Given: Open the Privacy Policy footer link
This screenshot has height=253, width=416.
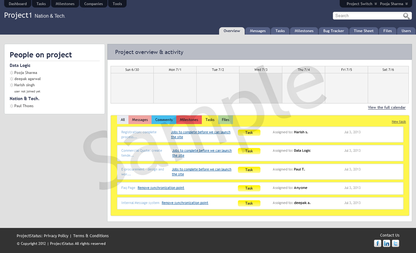Looking at the screenshot, I should click(56, 235).
